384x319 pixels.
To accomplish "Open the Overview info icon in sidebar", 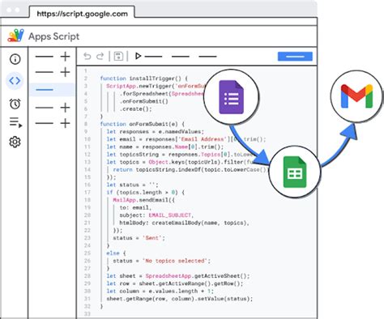I will point(15,59).
